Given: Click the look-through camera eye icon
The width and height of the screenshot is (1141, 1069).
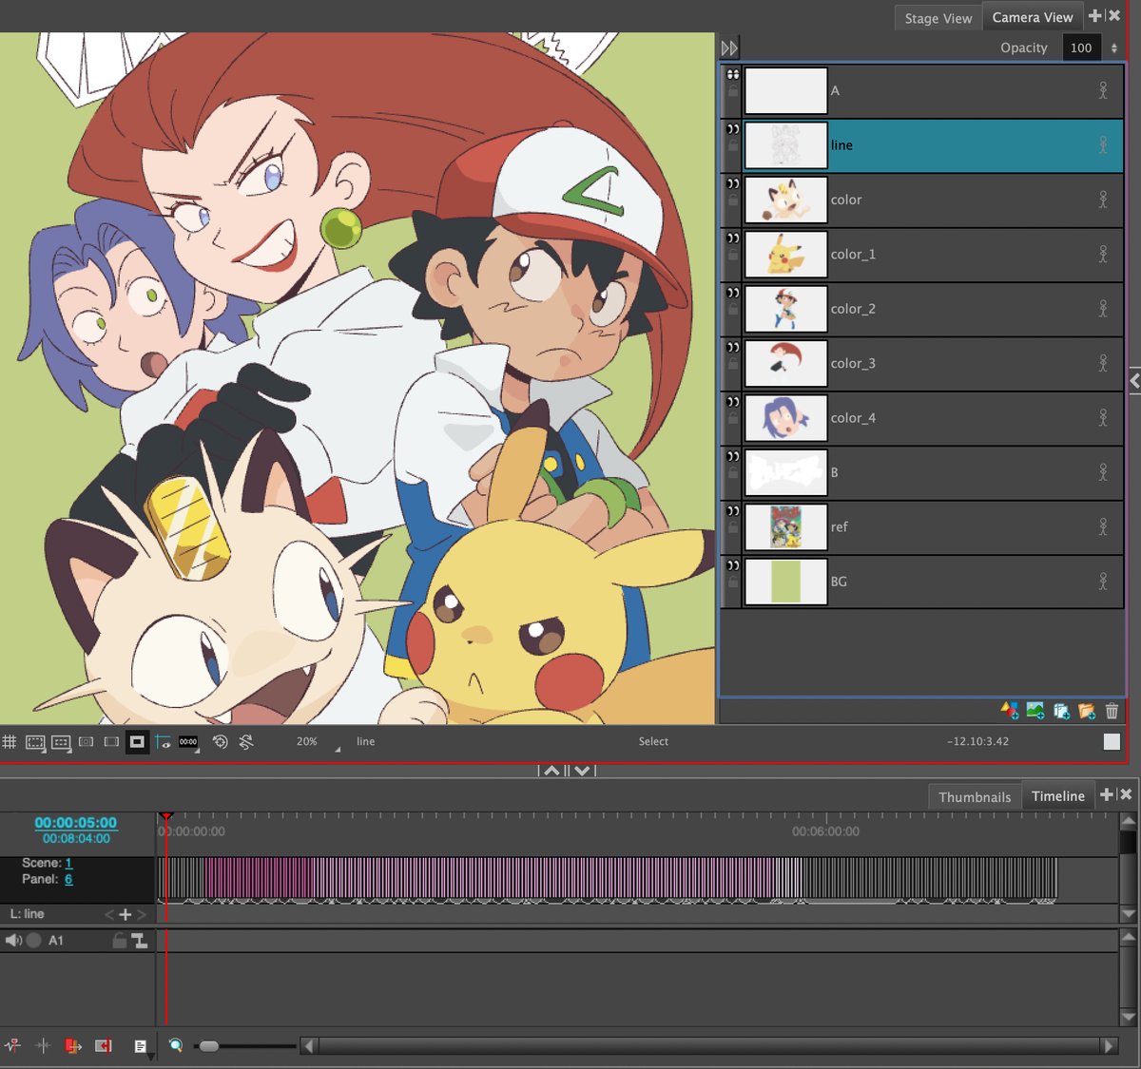Looking at the screenshot, I should point(164,742).
